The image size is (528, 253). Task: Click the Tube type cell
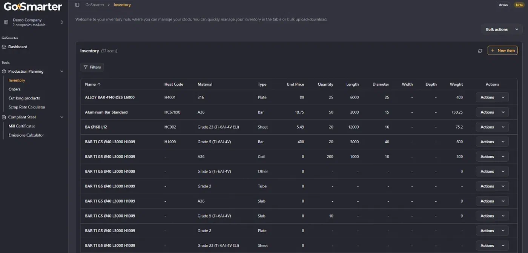point(262,186)
